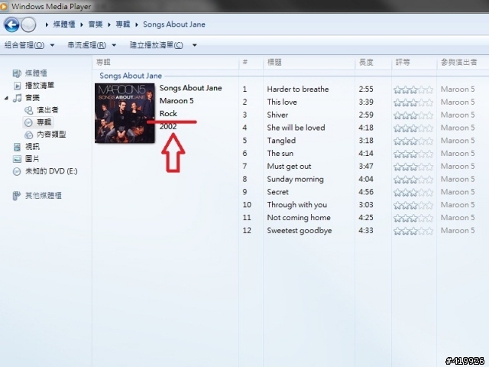Click the Windows Media Player title icon
The image size is (489, 367).
click(x=3, y=6)
